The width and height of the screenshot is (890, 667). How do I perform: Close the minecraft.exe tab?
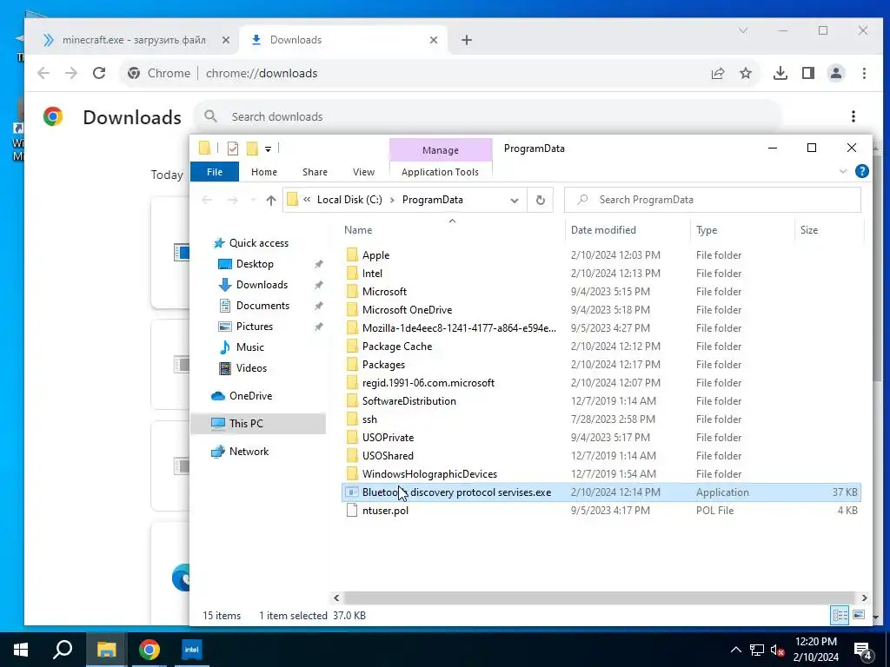(x=225, y=40)
